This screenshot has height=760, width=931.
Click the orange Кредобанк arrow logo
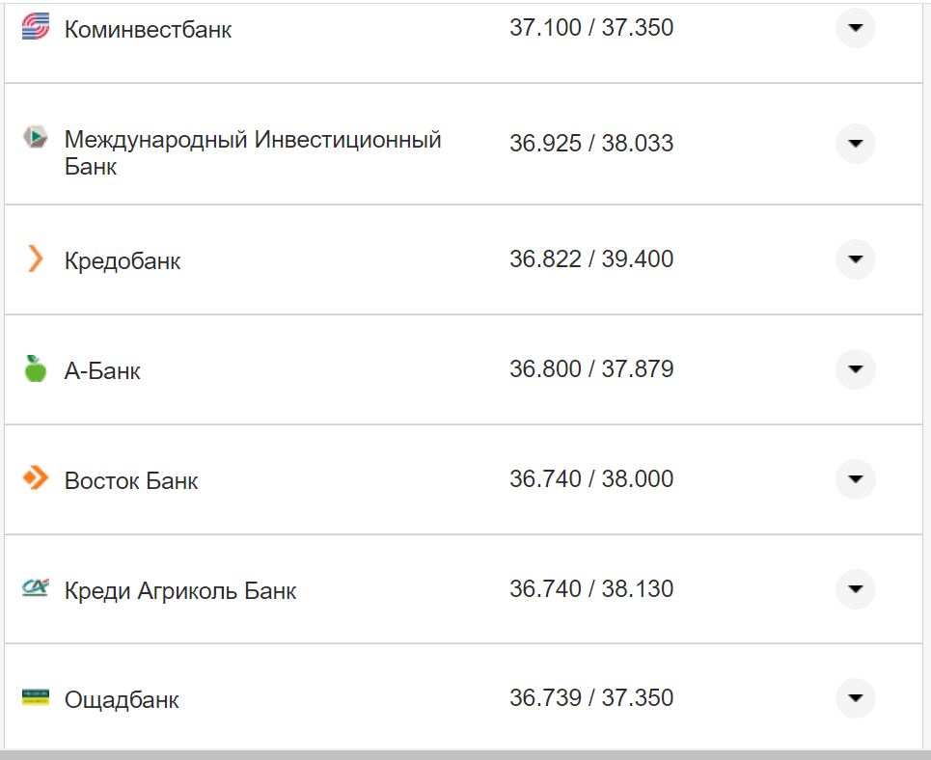click(35, 258)
